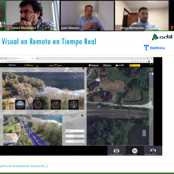Click the ineco logo in the header
174x174 pixels.
pyautogui.click(x=94, y=65)
